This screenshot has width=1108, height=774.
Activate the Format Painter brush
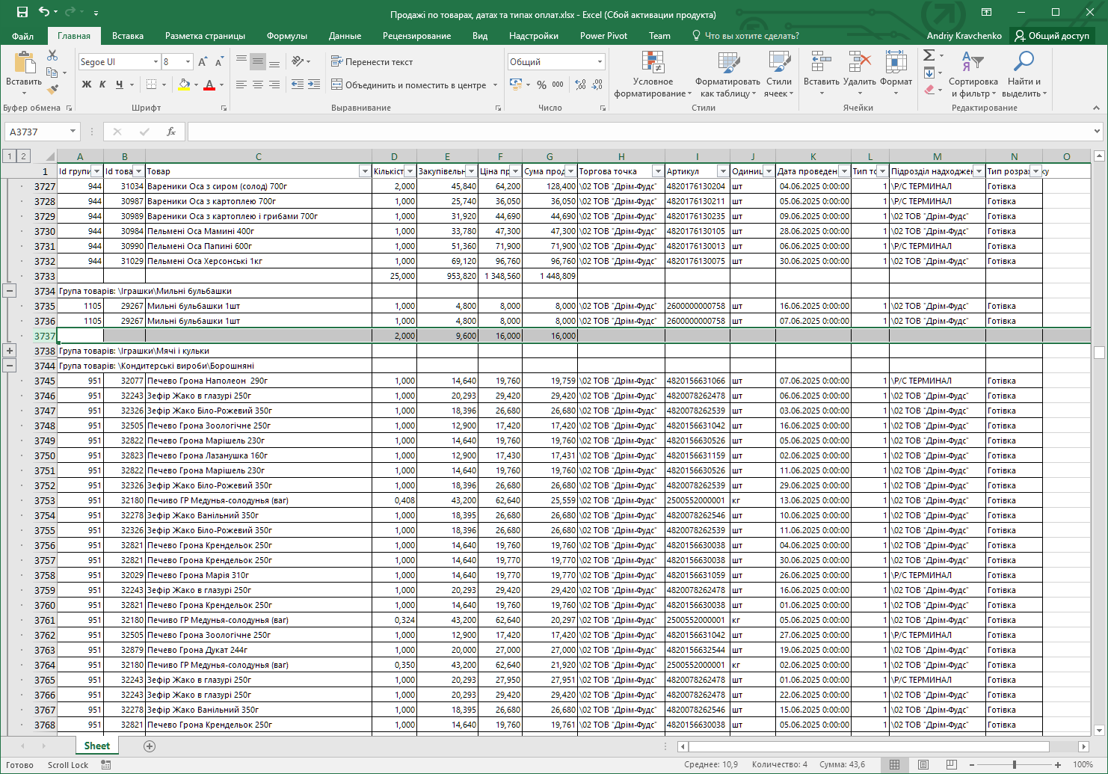pos(52,90)
